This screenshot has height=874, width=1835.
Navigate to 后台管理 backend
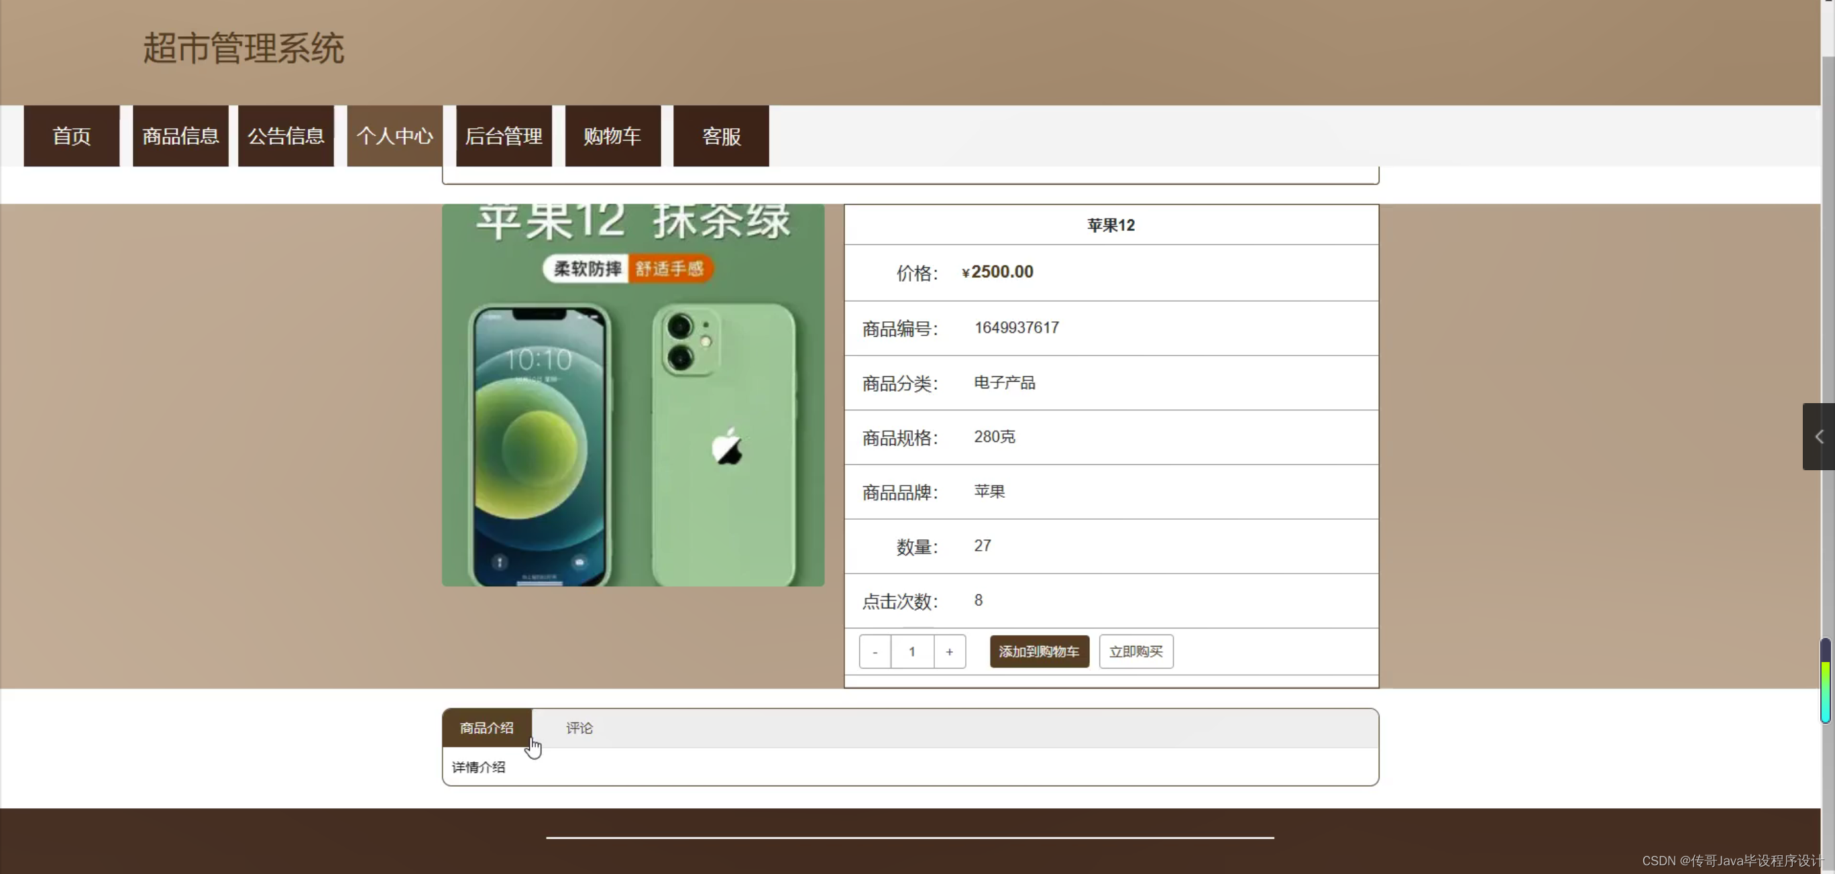[x=504, y=136]
